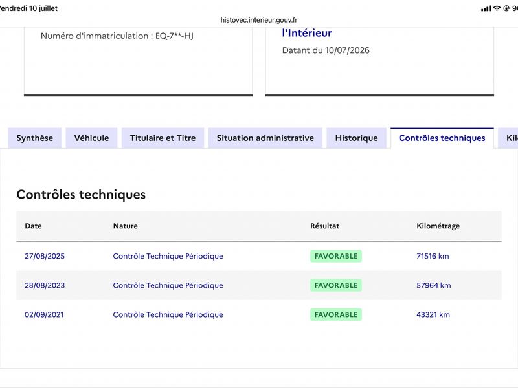The width and height of the screenshot is (518, 388).
Task: Click the Nature column header
Action: (x=126, y=226)
